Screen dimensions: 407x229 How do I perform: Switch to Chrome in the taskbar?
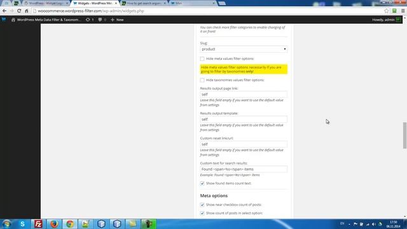tap(69, 224)
